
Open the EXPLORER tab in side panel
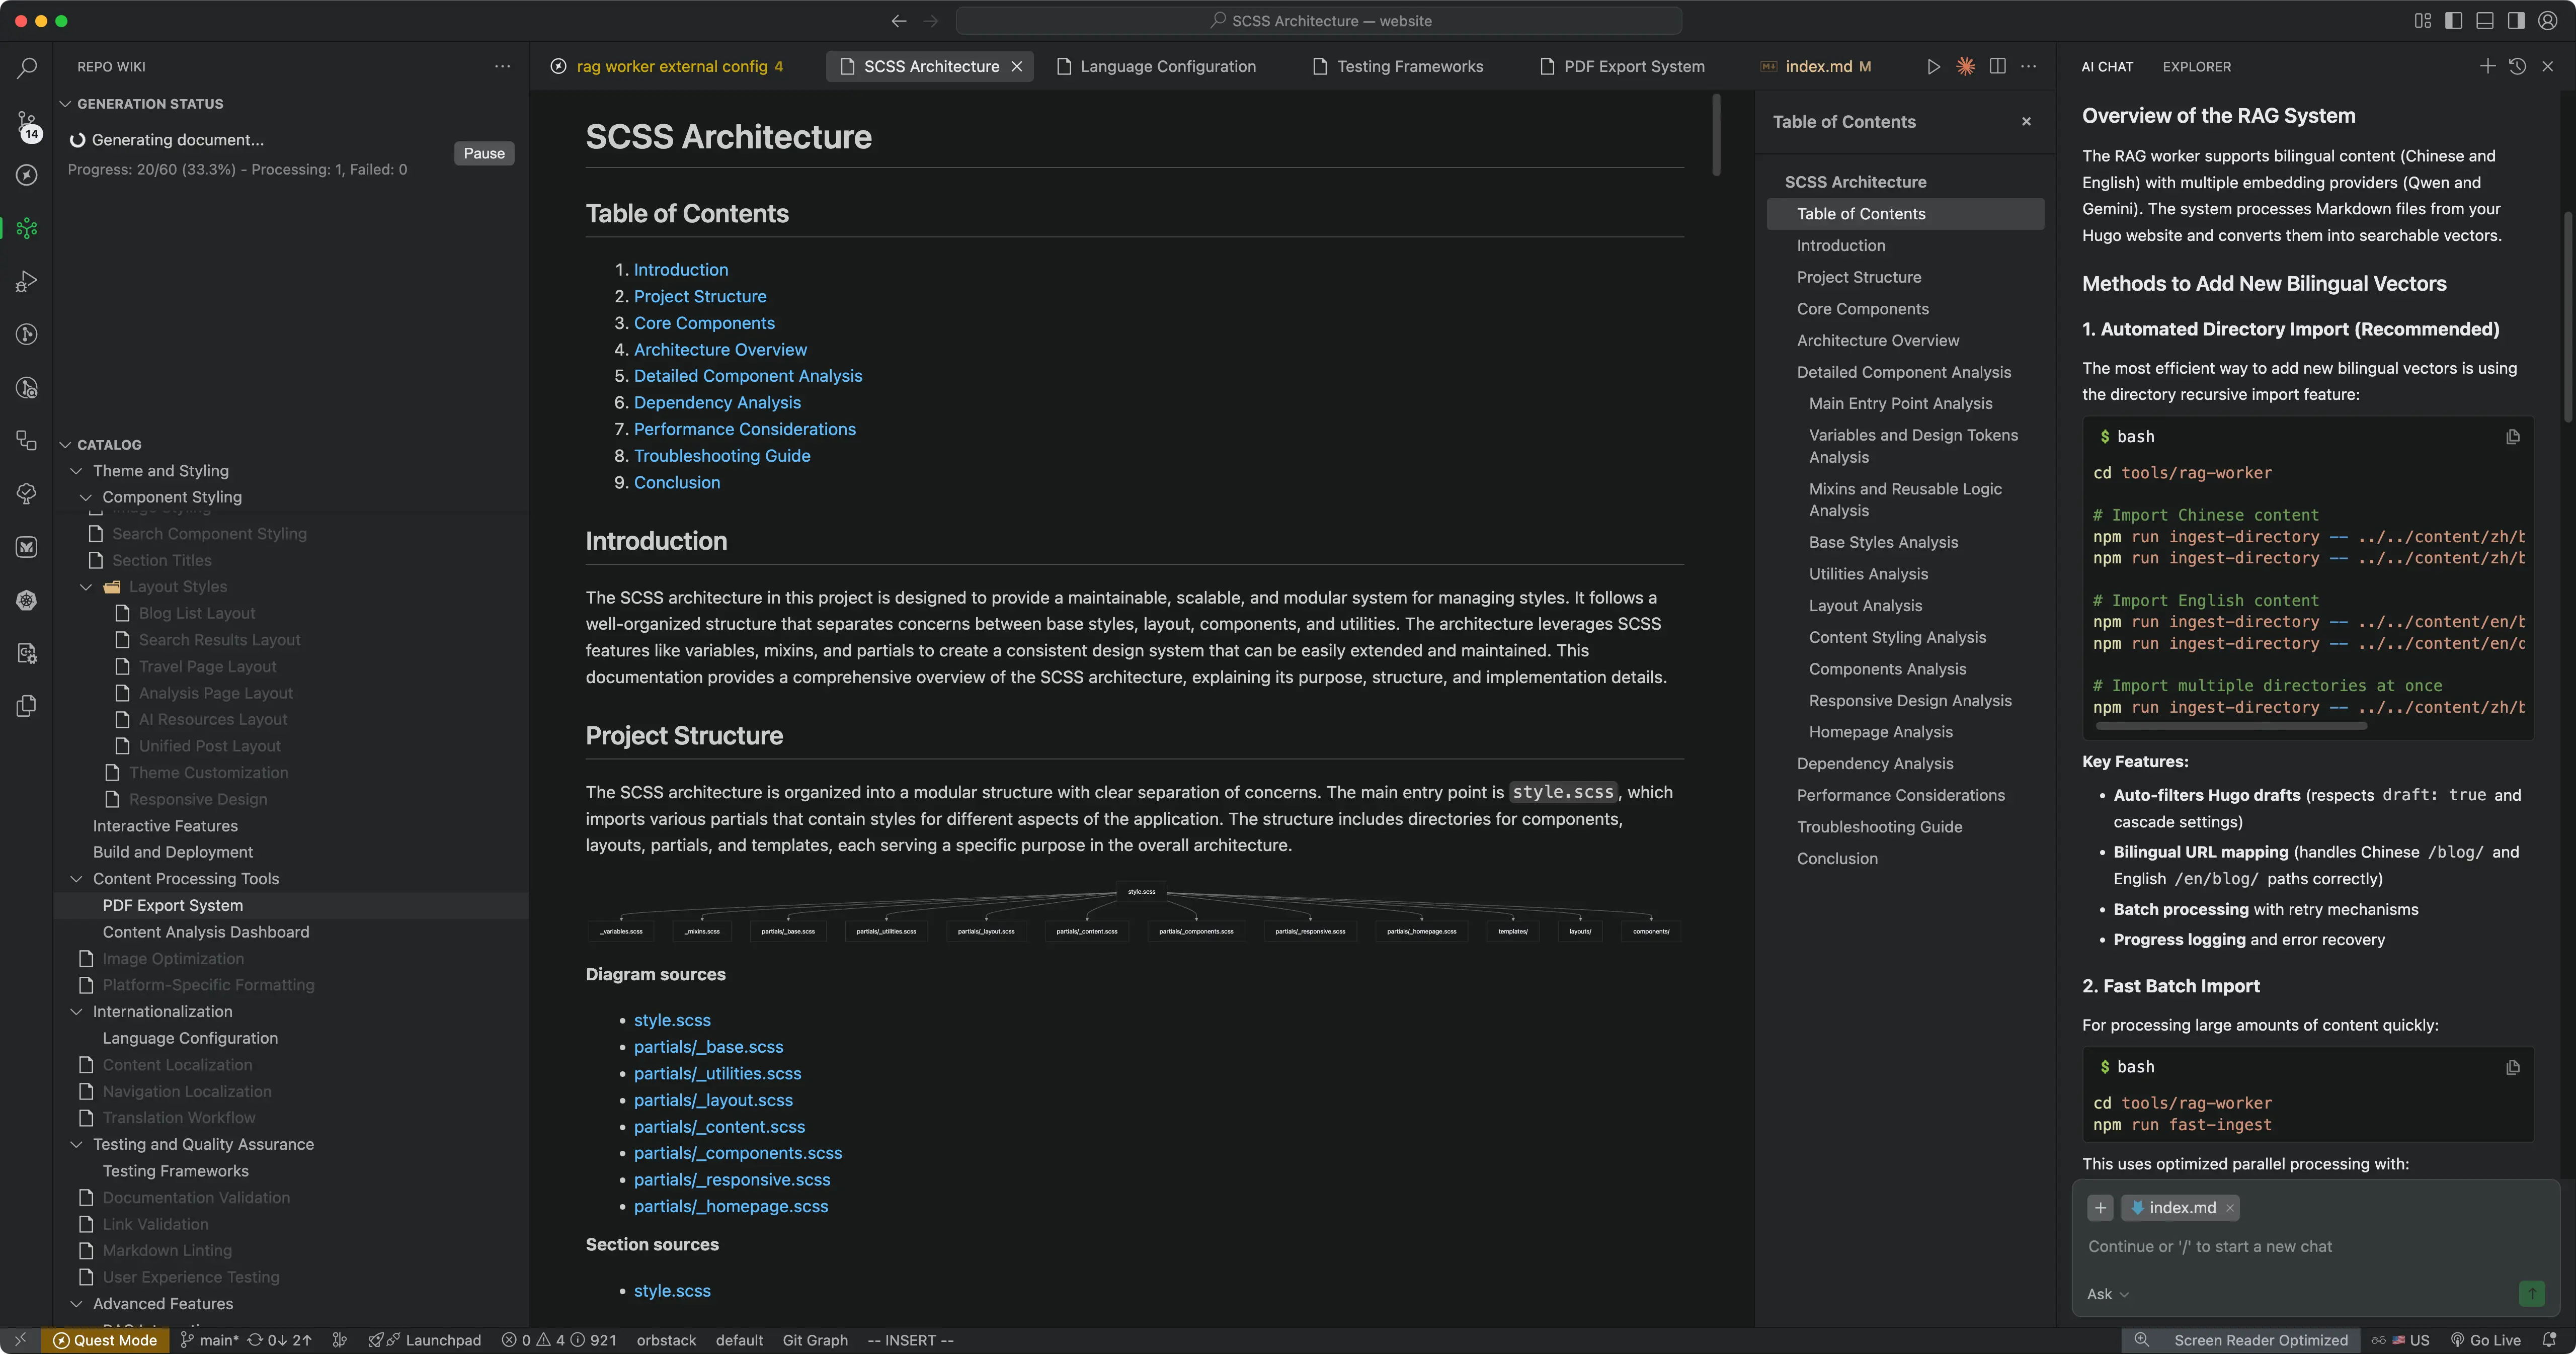click(2196, 66)
